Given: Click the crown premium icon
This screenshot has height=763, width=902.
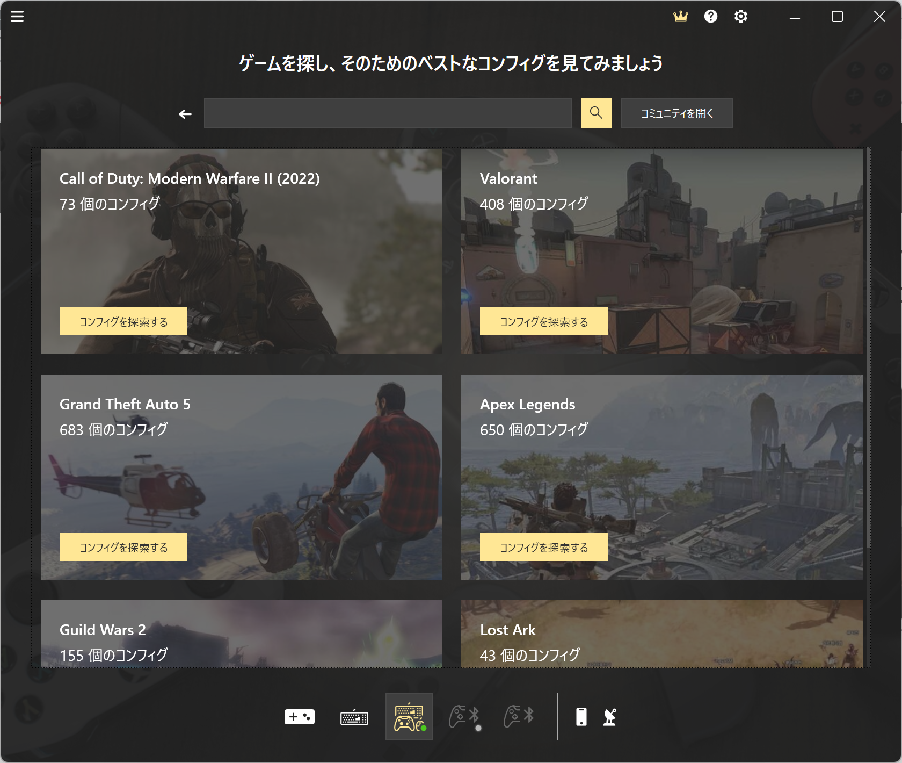Looking at the screenshot, I should 680,16.
